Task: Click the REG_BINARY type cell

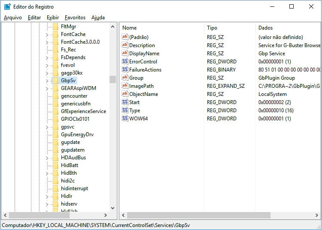Action: pos(221,70)
